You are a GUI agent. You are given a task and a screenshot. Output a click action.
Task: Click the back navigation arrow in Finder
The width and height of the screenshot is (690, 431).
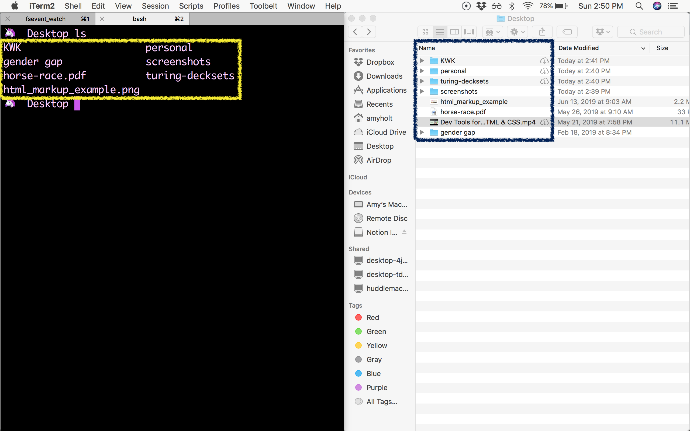355,32
